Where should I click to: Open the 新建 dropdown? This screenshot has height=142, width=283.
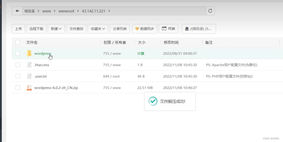click(56, 29)
